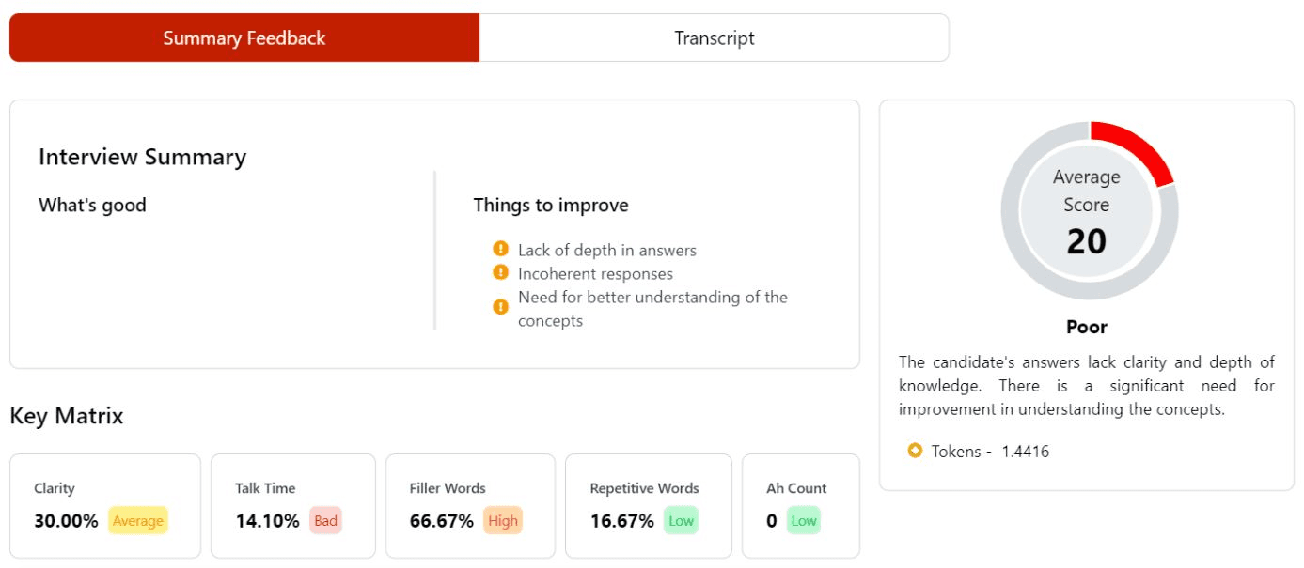Click the Tokens 1.4416 value

coord(1025,452)
